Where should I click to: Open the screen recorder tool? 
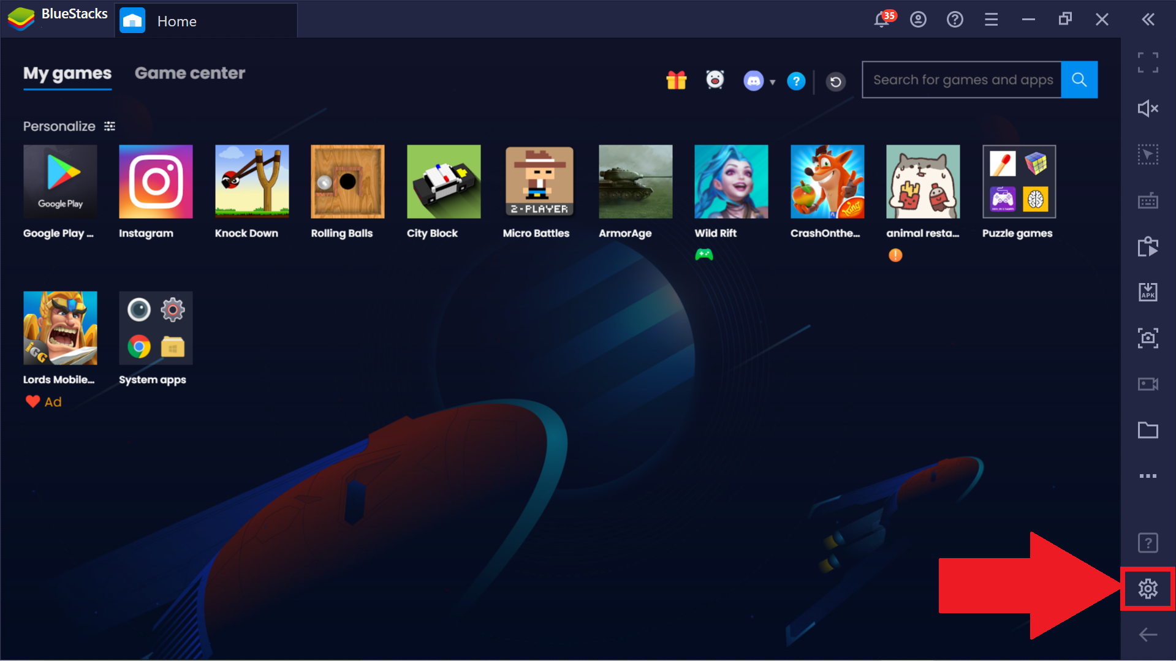[x=1148, y=384]
